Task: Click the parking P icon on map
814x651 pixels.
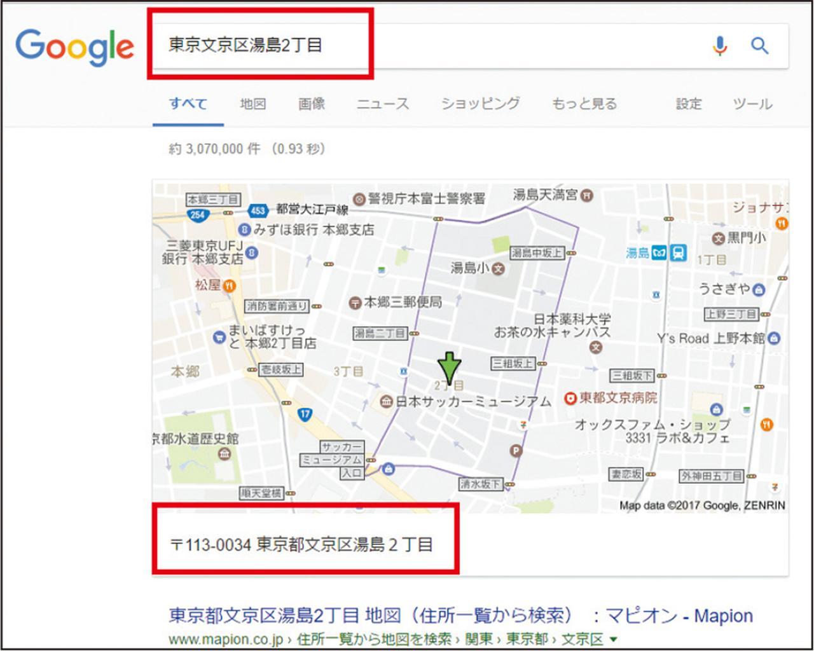Action: (516, 451)
